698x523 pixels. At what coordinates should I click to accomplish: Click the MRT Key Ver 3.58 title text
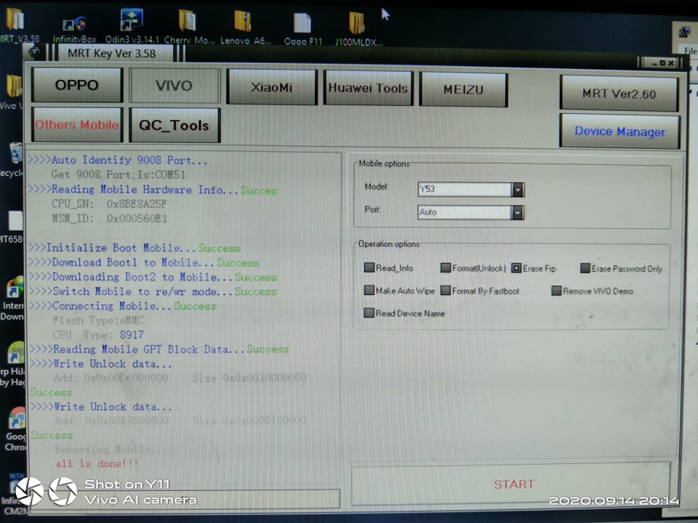tap(112, 53)
